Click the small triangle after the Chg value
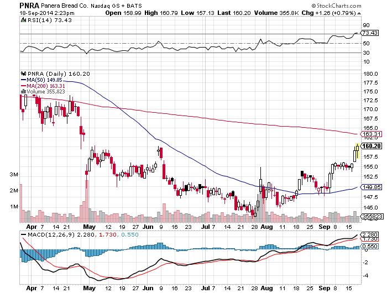Image resolution: width=387 pixels, height=293 pixels. [359, 13]
